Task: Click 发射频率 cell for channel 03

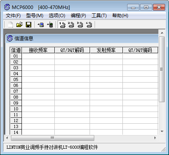Action: (x=106, y=68)
